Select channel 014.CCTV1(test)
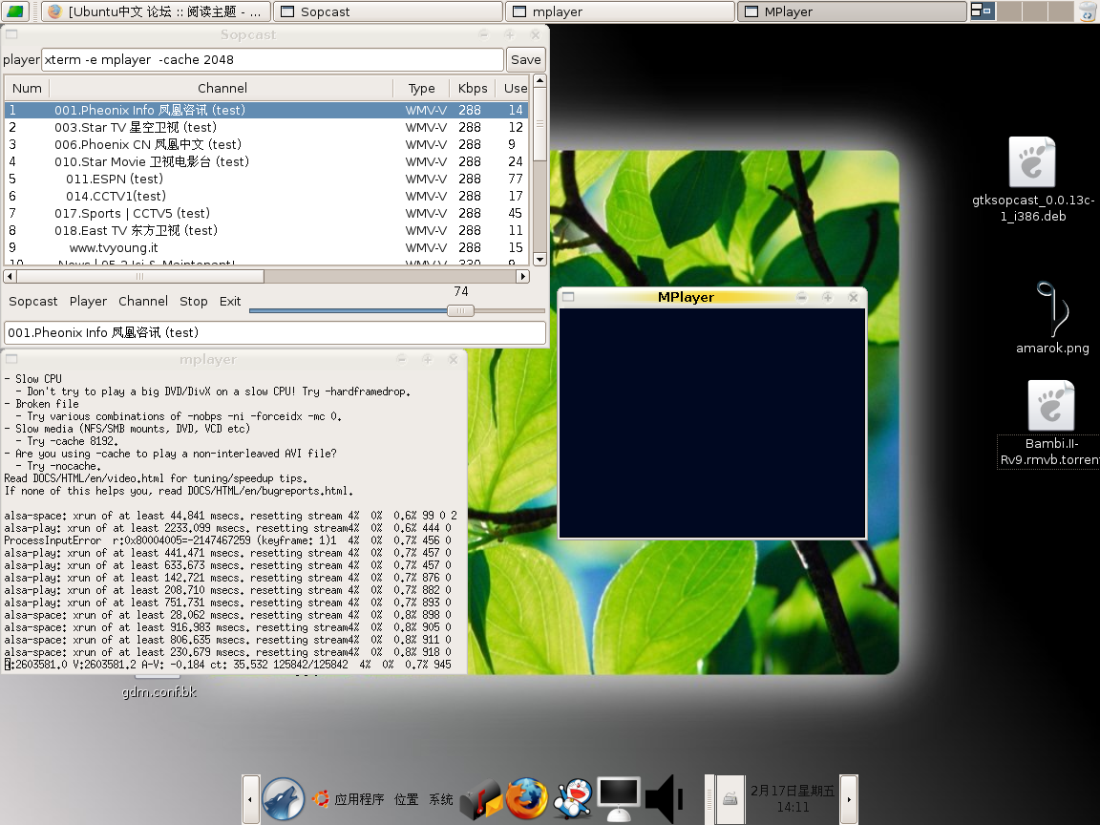 (x=266, y=196)
